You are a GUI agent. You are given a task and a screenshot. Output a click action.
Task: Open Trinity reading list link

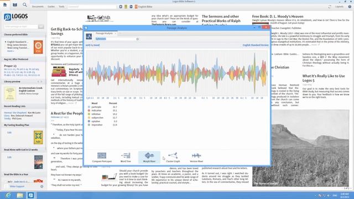click(7, 118)
